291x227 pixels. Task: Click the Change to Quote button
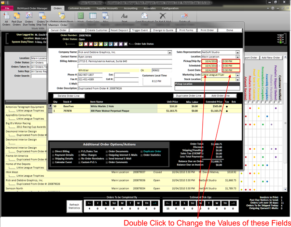(x=163, y=30)
